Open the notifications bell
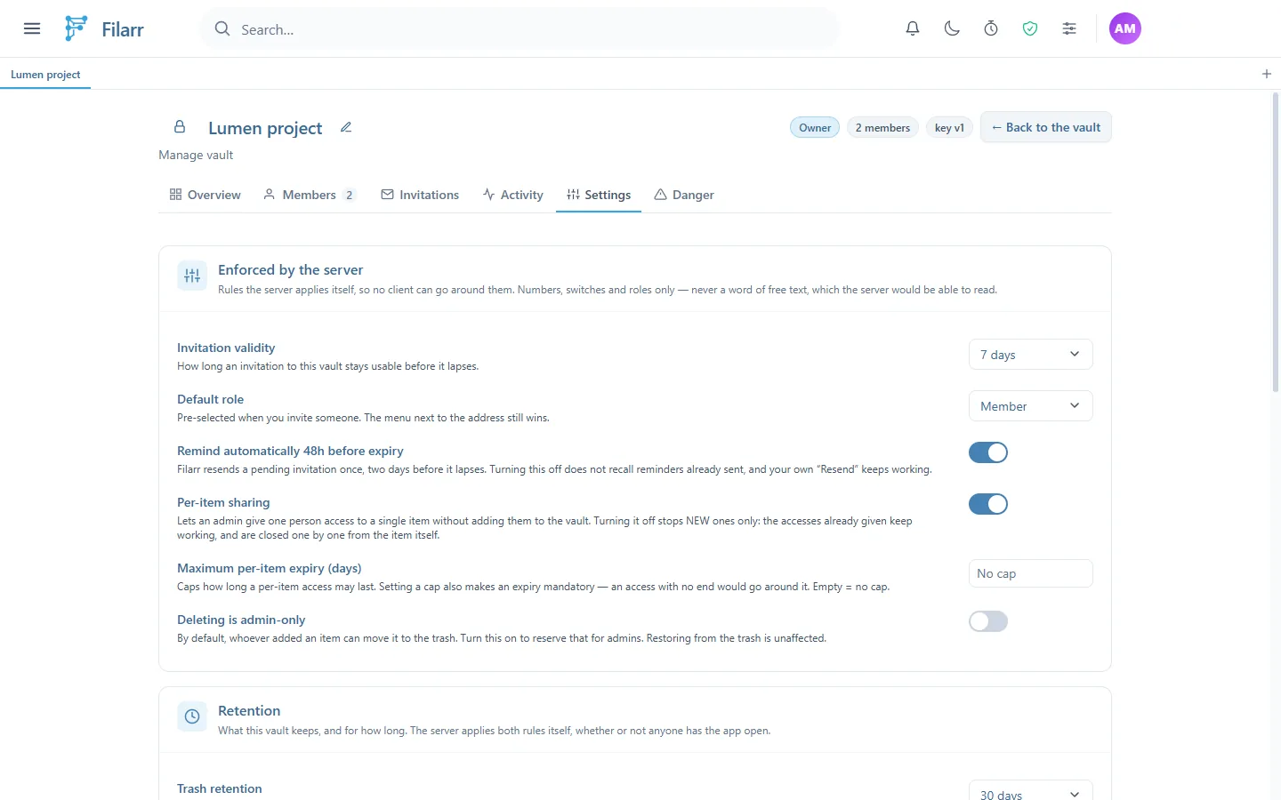The image size is (1281, 800). [x=913, y=28]
